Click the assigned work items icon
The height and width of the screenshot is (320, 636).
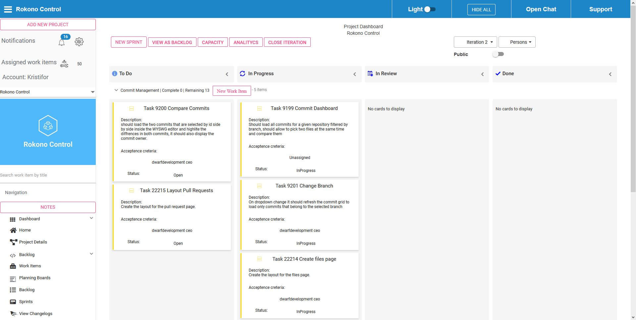64,64
